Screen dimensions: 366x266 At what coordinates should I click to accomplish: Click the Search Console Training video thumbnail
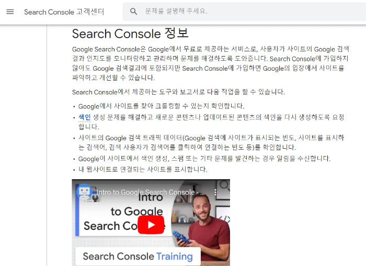[151, 223]
